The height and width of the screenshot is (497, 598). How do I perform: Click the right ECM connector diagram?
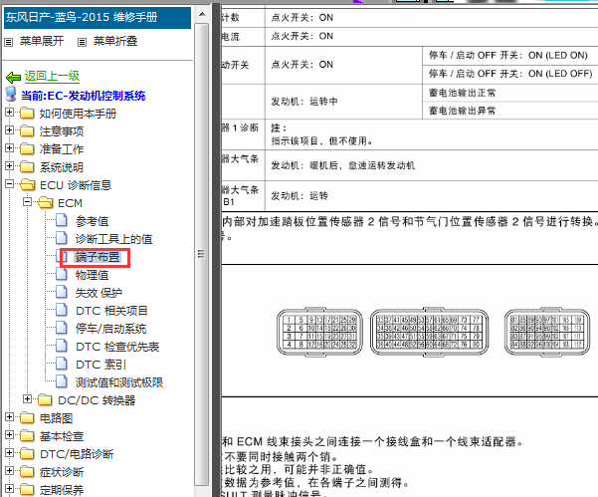[547, 332]
